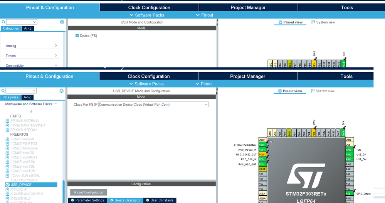Open Class For FS IP dropdown

coord(153,105)
